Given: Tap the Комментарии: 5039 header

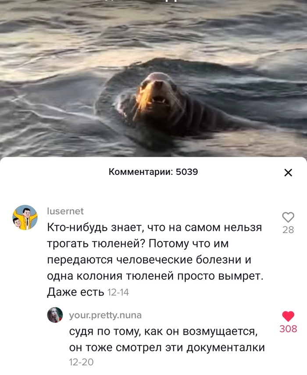Looking at the screenshot, I should 153,172.
